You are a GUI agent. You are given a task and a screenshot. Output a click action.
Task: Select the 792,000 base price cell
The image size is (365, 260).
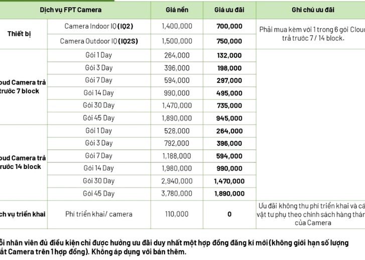177,143
